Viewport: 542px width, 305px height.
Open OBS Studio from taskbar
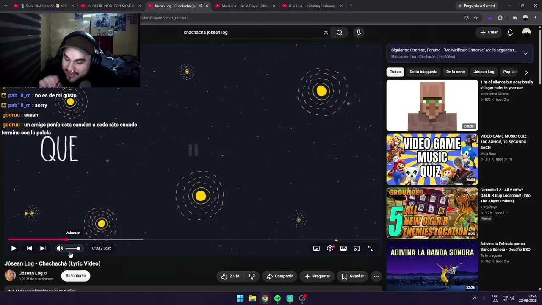pos(302,298)
